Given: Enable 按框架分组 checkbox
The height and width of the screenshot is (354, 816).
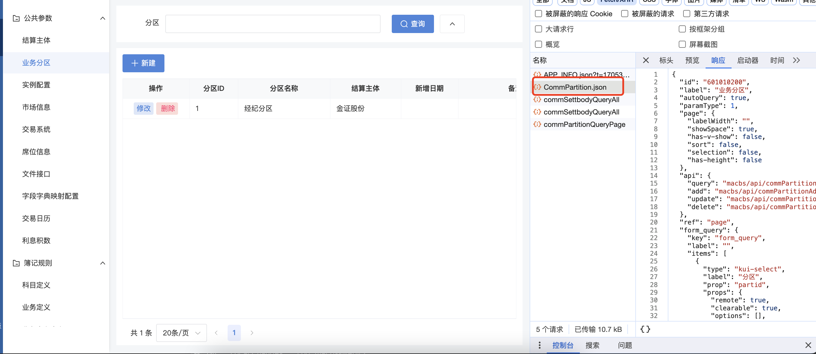Looking at the screenshot, I should 682,29.
